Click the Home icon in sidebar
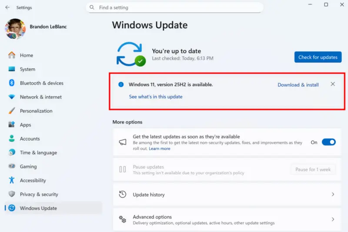The width and height of the screenshot is (348, 232). pos(12,55)
